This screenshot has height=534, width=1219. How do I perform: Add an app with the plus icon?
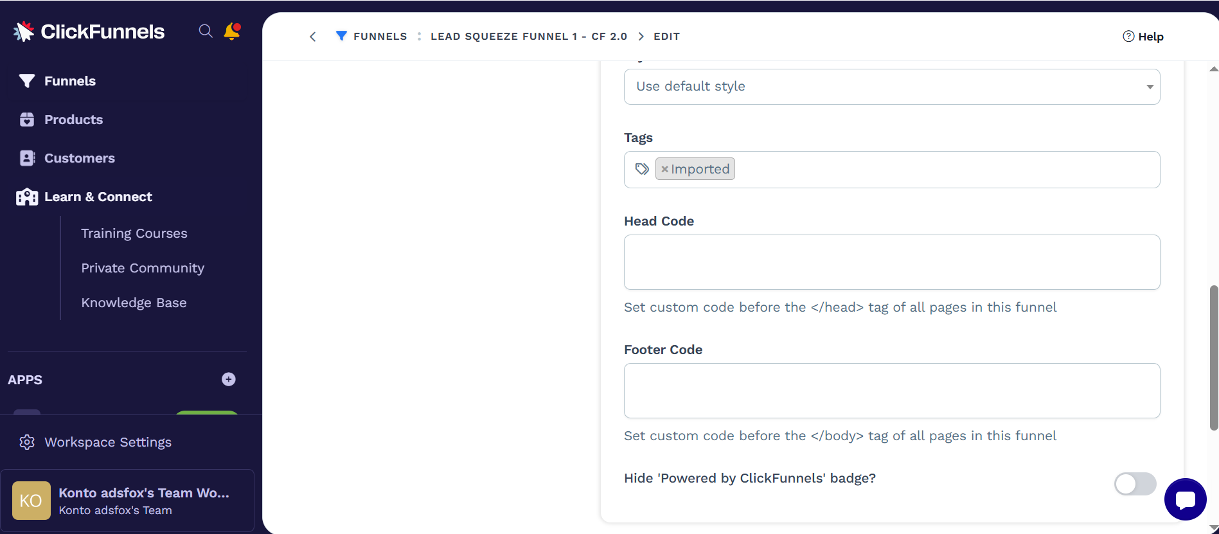pyautogui.click(x=228, y=379)
